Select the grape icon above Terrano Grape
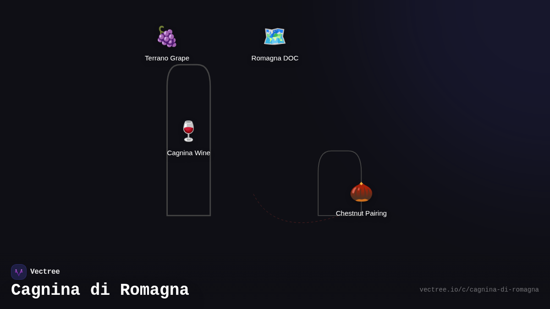This screenshot has height=309, width=550. tap(167, 37)
